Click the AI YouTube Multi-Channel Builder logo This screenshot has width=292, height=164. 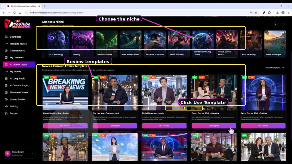[18, 24]
